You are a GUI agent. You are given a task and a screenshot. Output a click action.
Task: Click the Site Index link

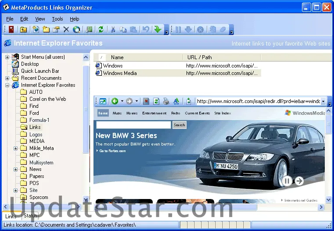pyautogui.click(x=223, y=113)
